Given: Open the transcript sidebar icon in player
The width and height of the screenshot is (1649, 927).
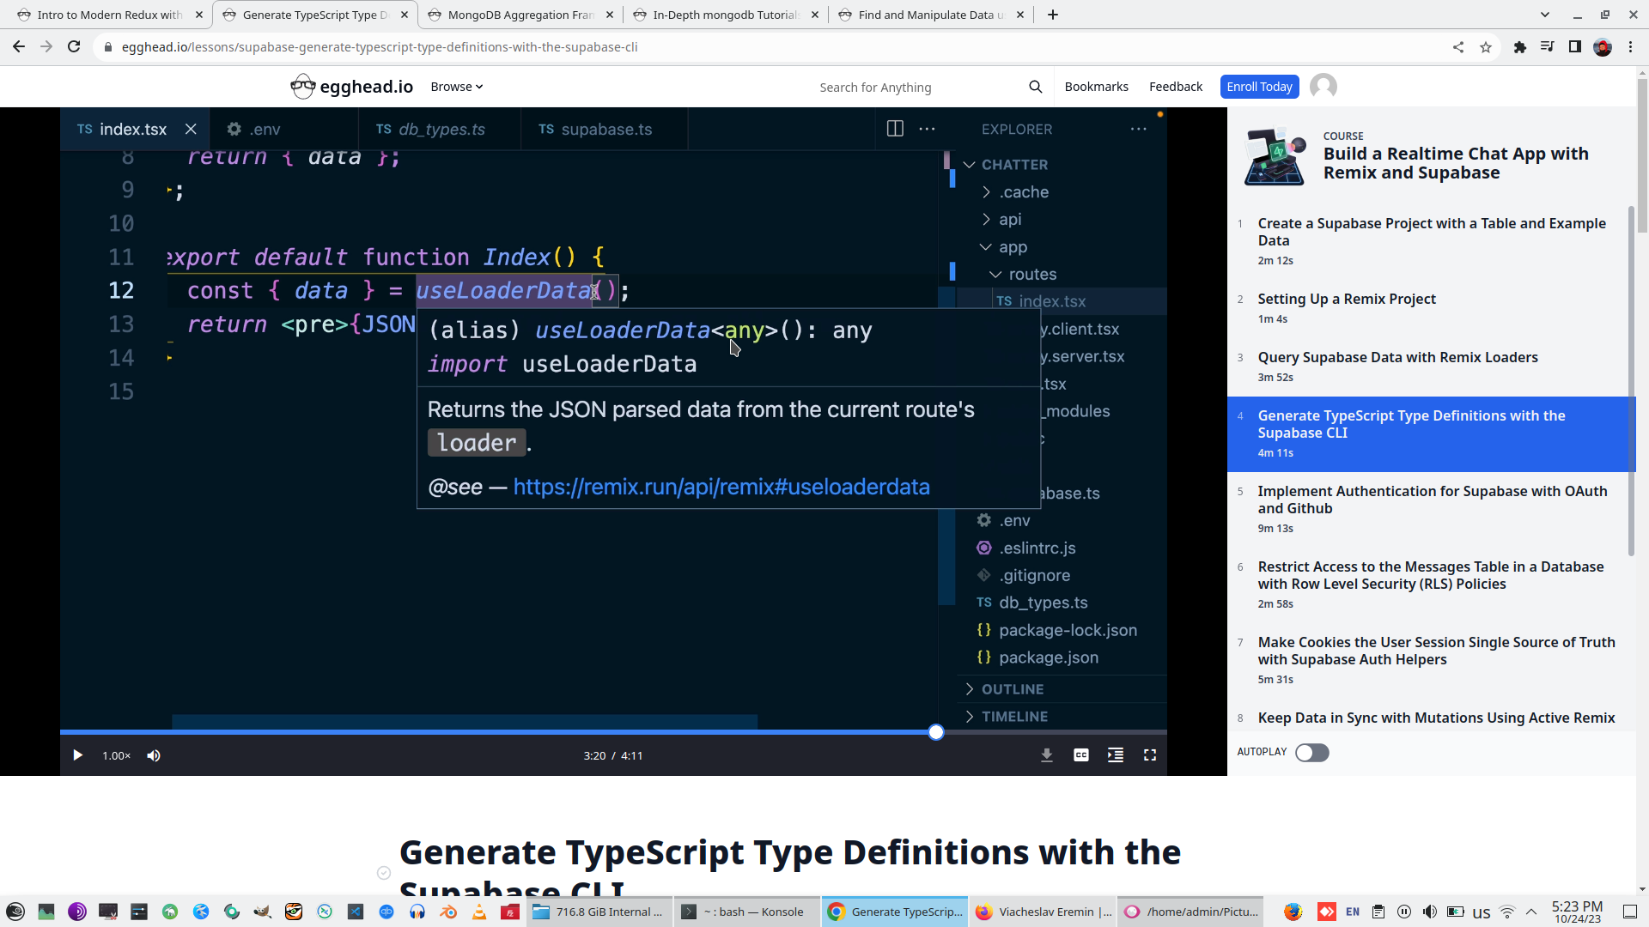Looking at the screenshot, I should click(1115, 755).
